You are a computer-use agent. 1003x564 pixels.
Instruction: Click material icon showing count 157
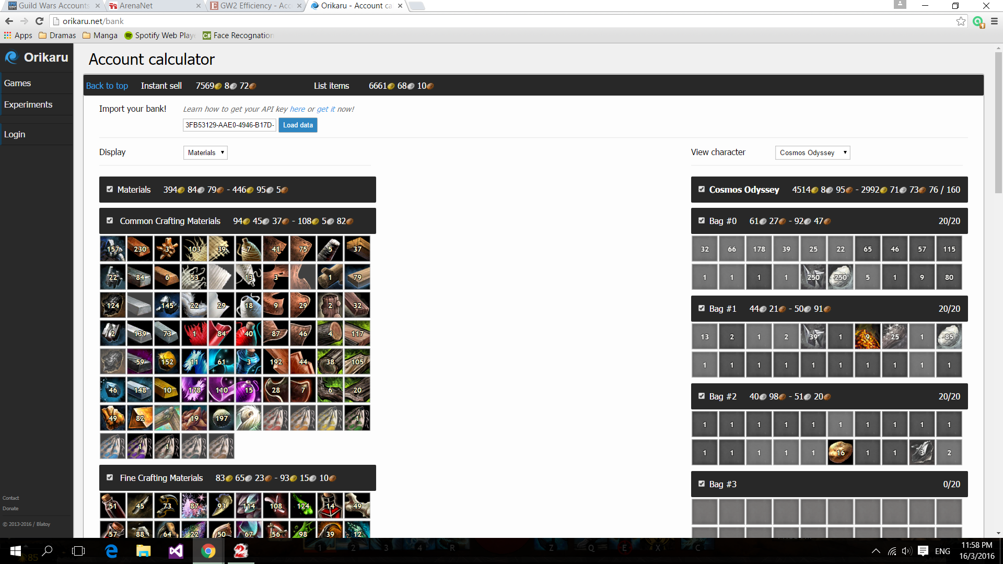tap(113, 249)
